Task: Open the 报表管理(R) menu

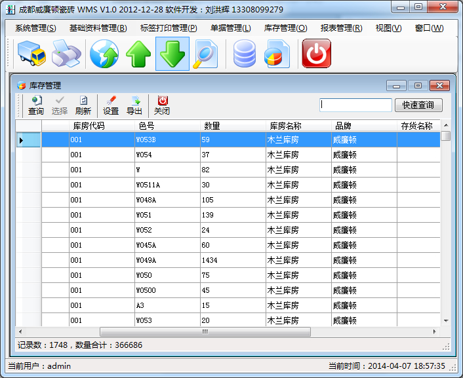Action: (341, 28)
